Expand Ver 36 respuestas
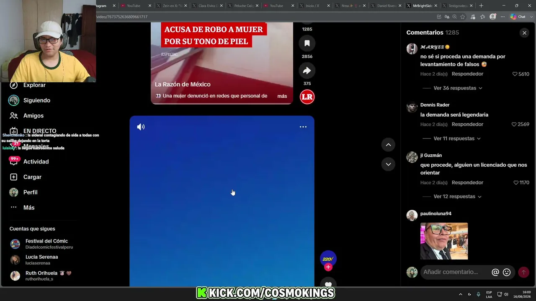This screenshot has height=301, width=536. coord(458,88)
